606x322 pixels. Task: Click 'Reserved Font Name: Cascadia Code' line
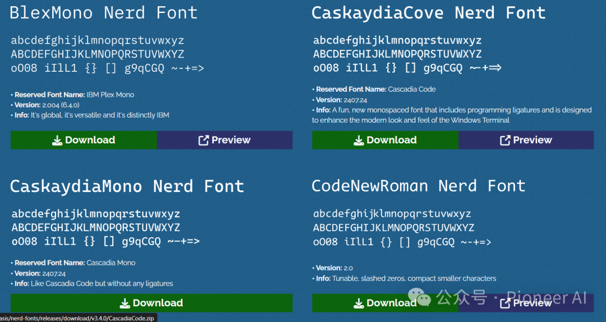[374, 90]
